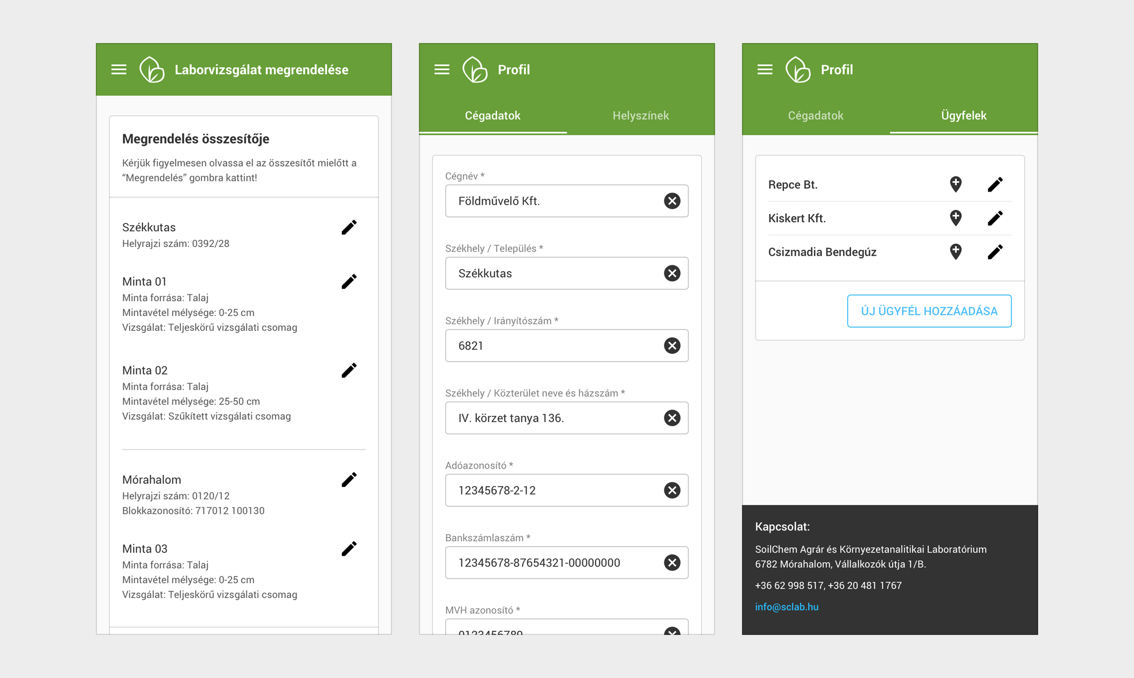Image resolution: width=1134 pixels, height=678 pixels.
Task: Add location for Csizmadia Bendegúz
Action: [955, 252]
